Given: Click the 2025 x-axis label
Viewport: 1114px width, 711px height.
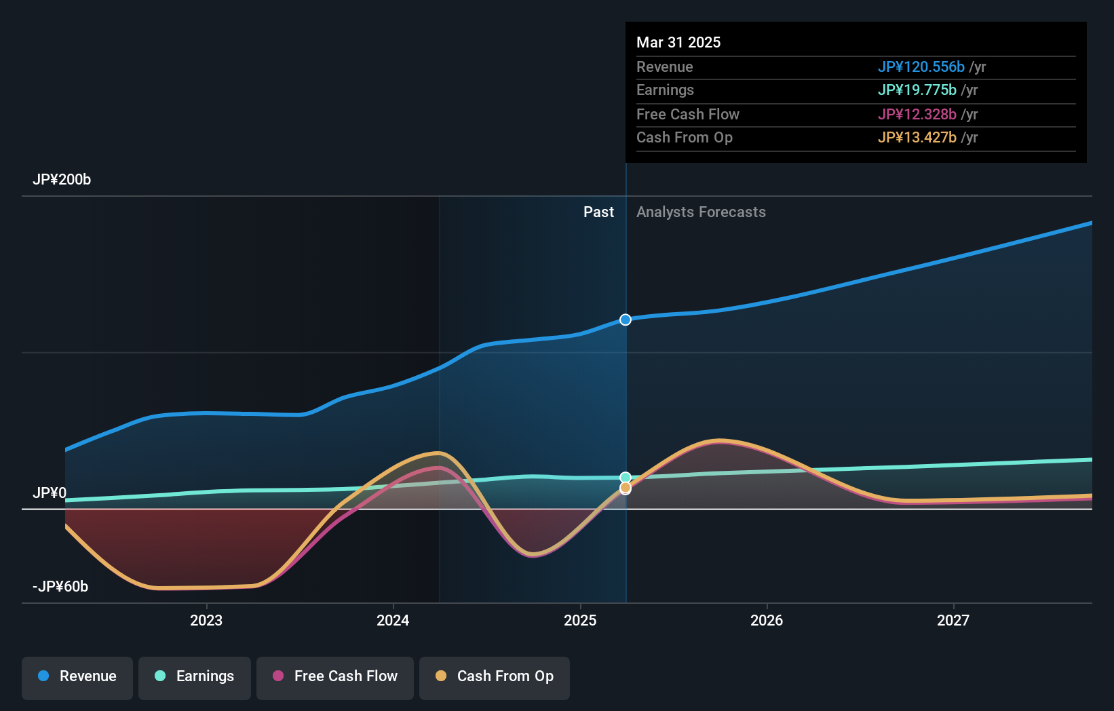Looking at the screenshot, I should point(580,620).
